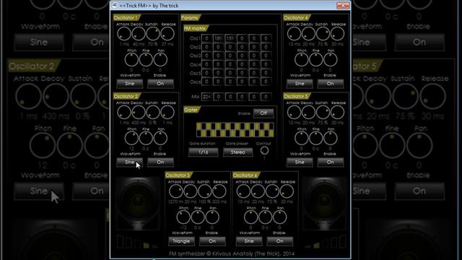
Task: Click Oscillator 3 Attack knob
Action: pyautogui.click(x=176, y=191)
